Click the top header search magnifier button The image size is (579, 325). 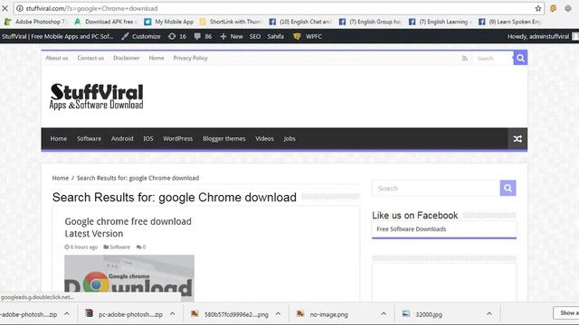(520, 58)
